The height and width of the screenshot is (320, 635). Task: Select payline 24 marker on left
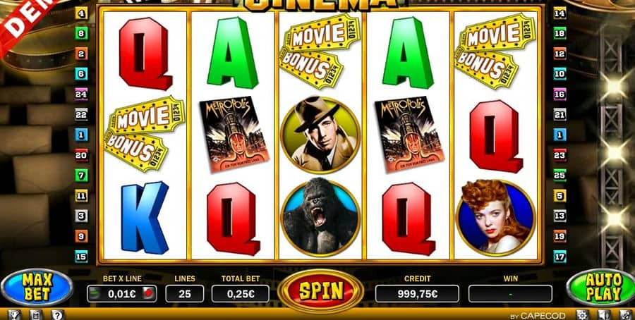click(81, 94)
